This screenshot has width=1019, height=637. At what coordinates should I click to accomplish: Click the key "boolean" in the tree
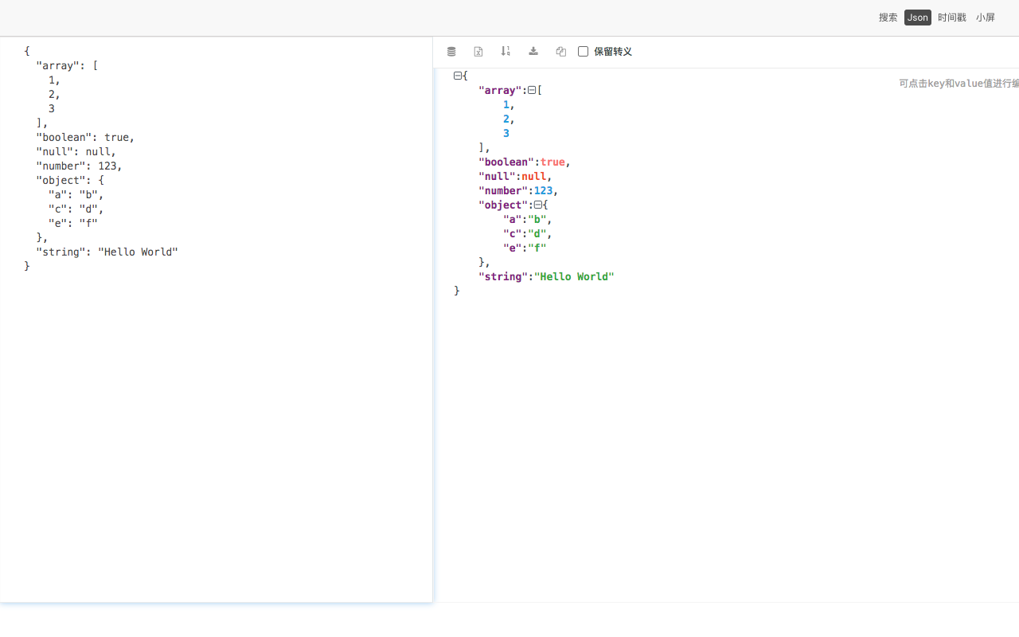click(506, 162)
